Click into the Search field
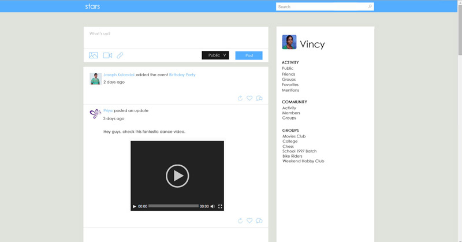Screen dimensions: 462x242 325,6
